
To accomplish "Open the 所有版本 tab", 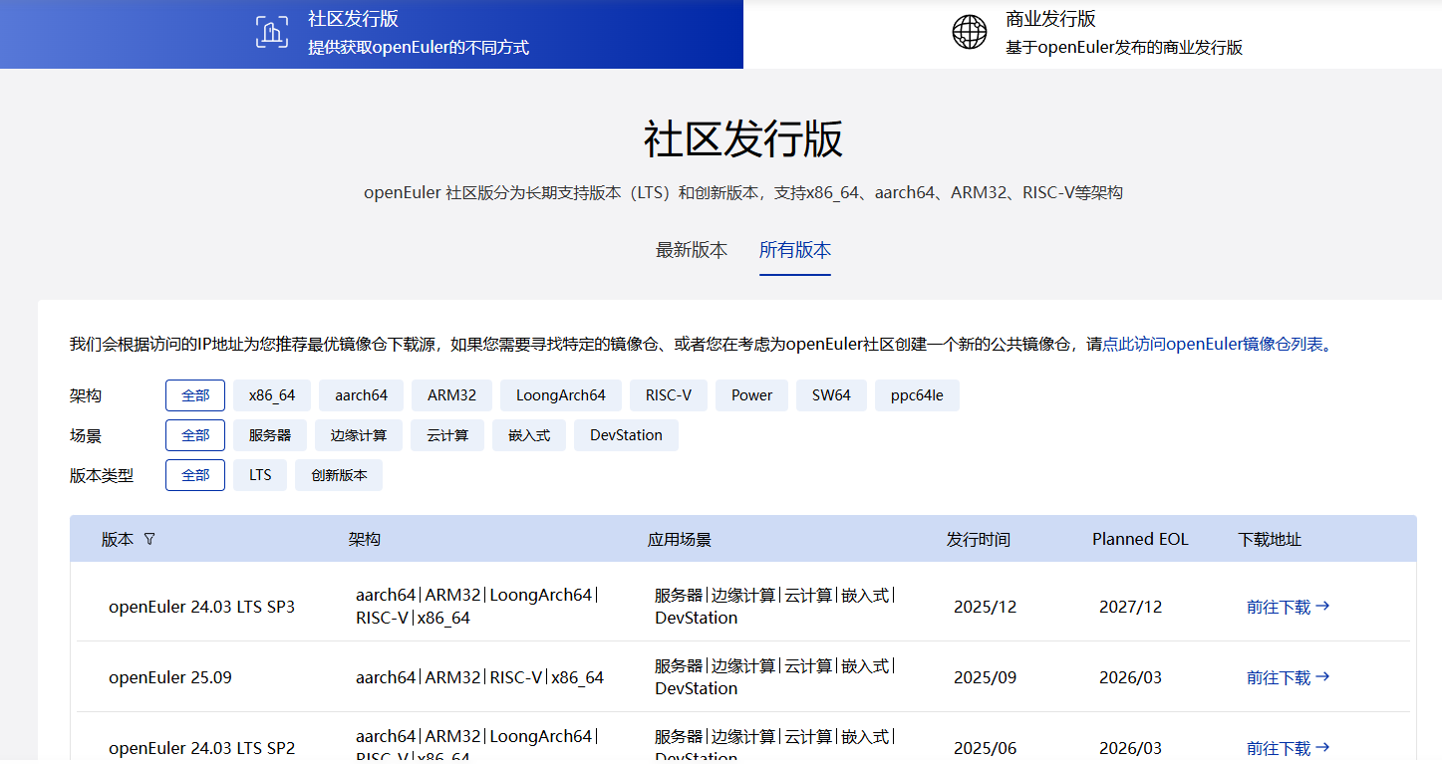I will point(794,250).
